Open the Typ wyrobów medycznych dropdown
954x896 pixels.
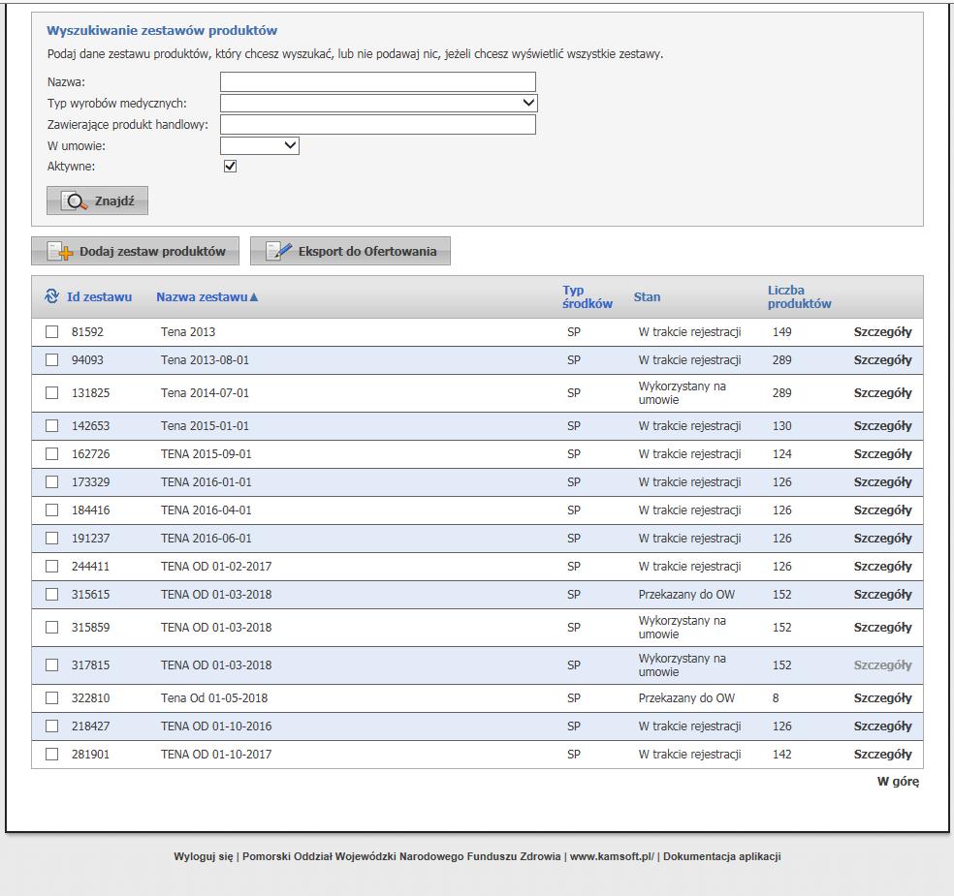point(378,103)
